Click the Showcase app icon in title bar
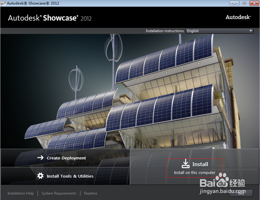Viewport: 260px width, 200px height. 3,3
